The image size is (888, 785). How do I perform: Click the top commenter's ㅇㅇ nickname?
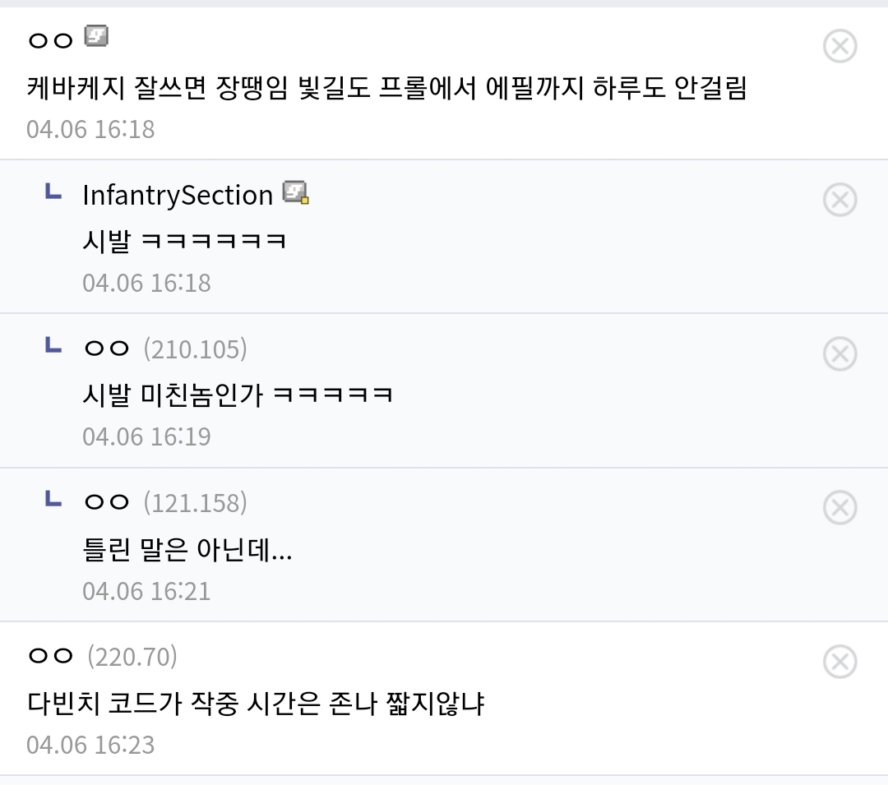(51, 39)
